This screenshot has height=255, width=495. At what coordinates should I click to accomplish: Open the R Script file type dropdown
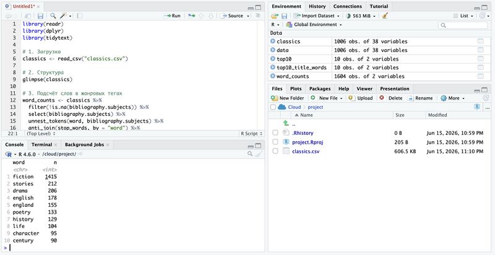coord(251,134)
